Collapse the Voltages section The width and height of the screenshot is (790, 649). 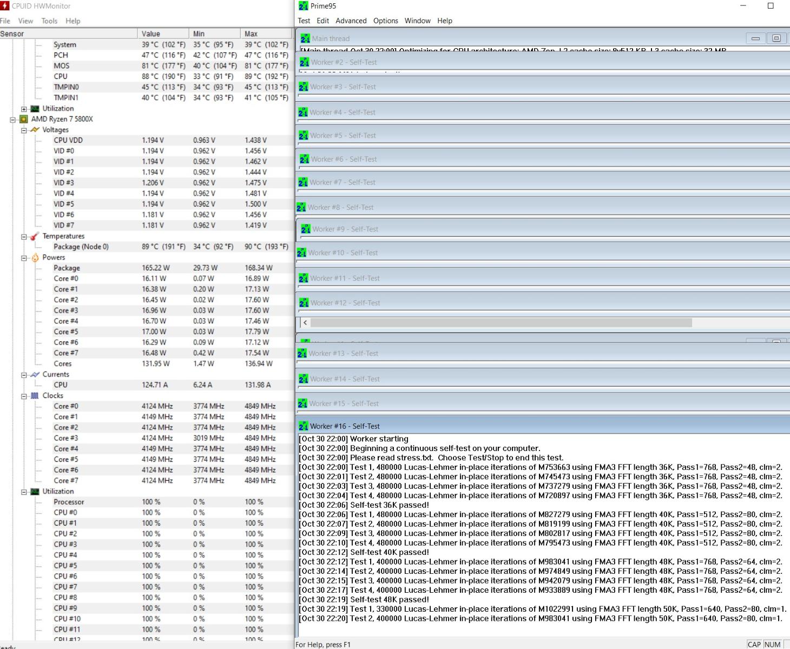click(x=24, y=130)
